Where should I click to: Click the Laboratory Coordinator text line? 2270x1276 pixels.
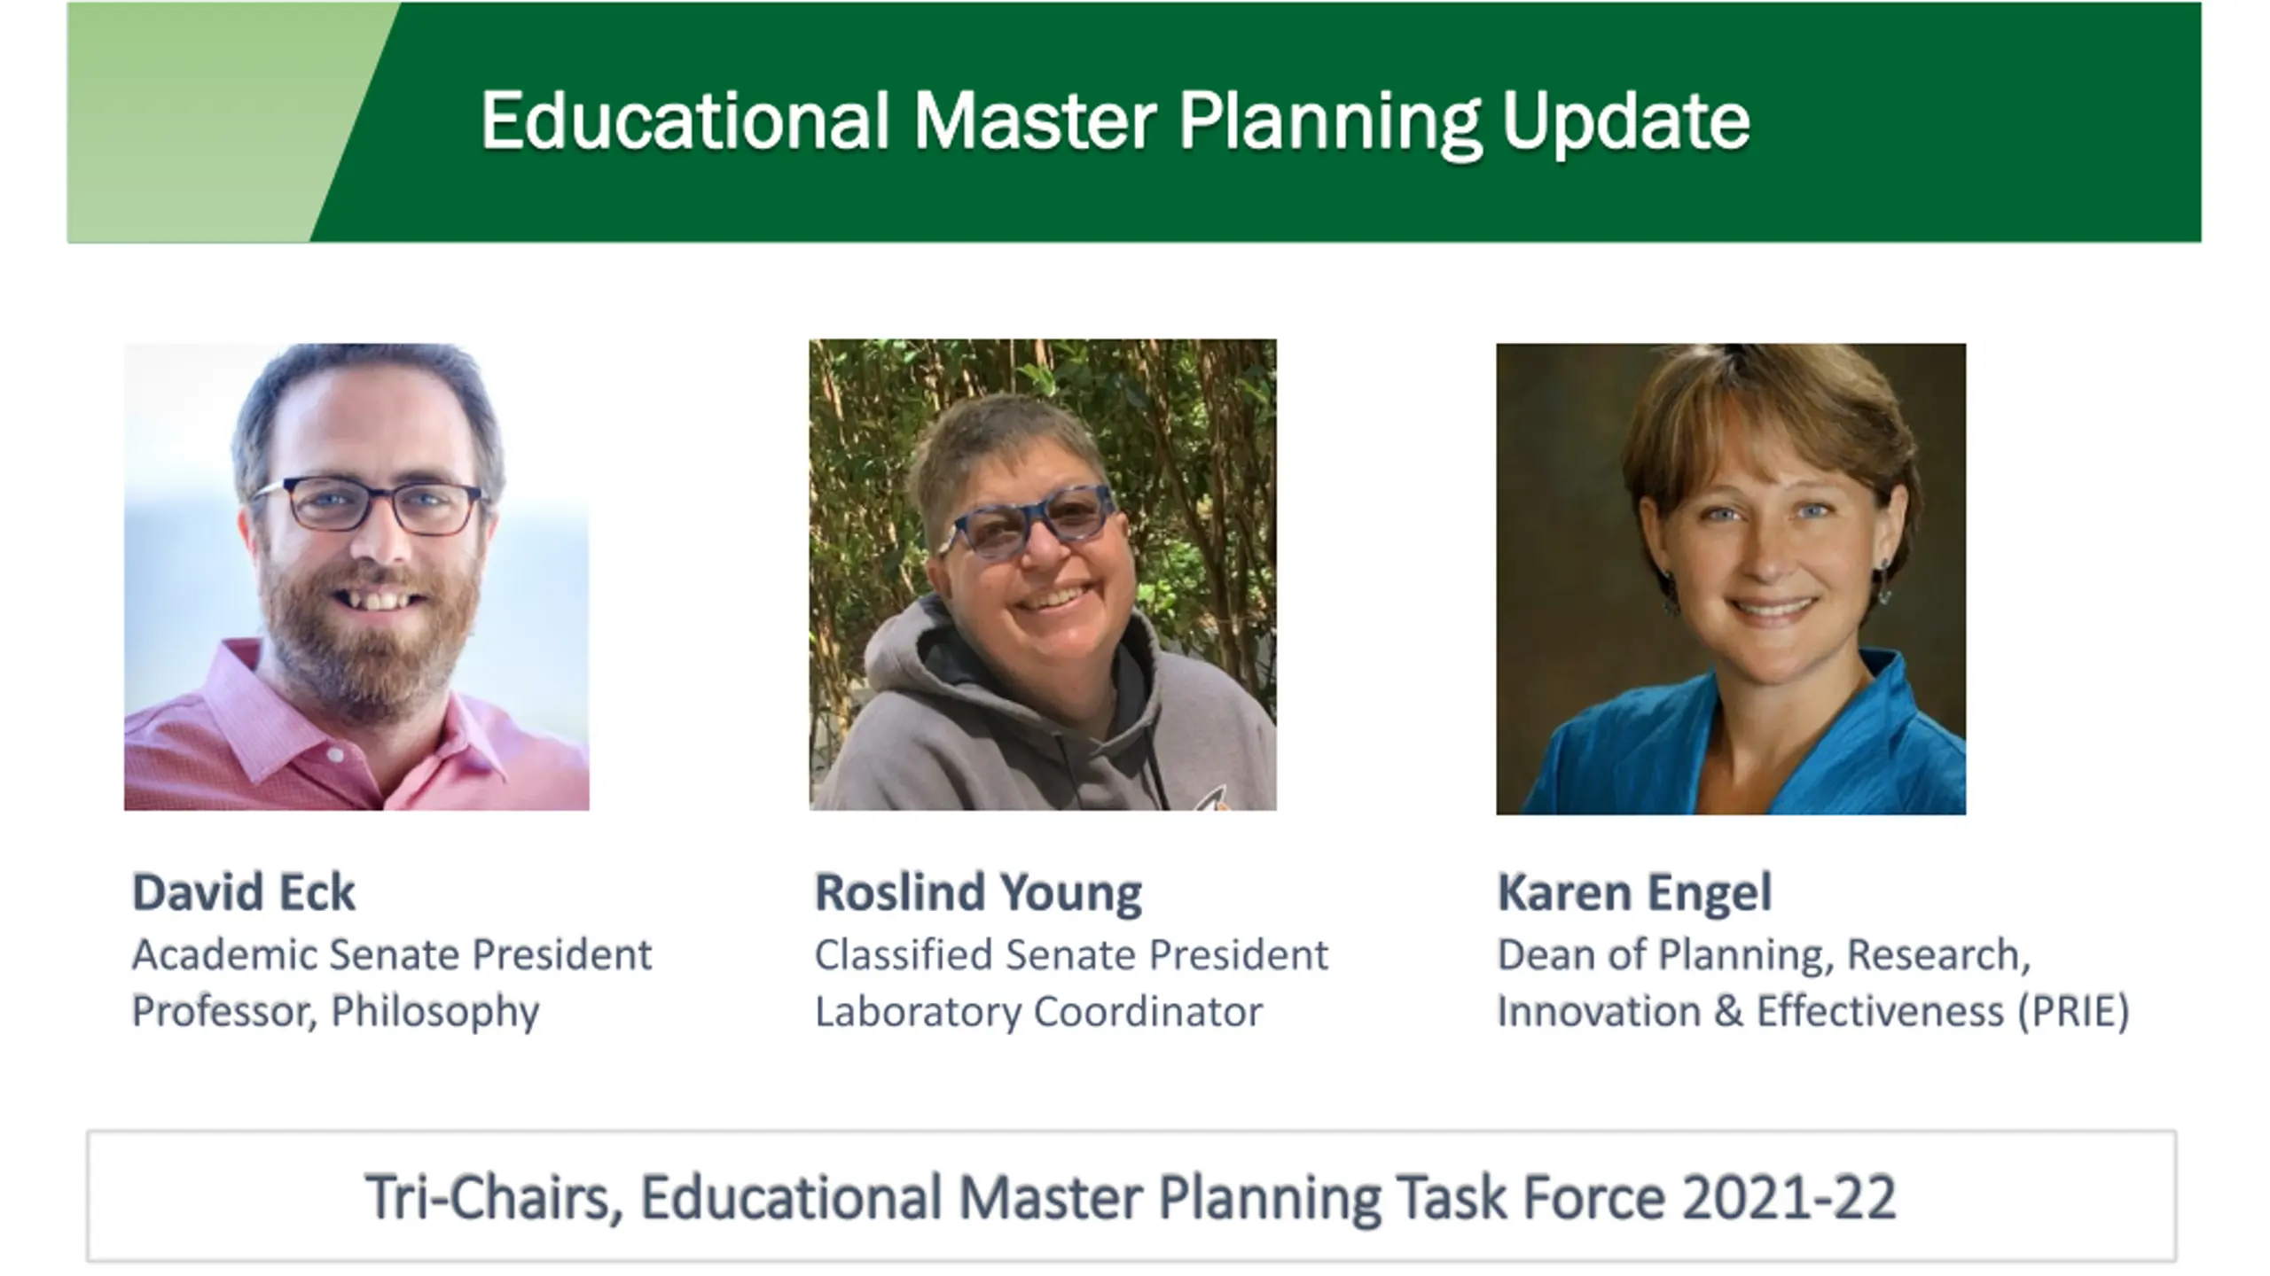1038,1011
